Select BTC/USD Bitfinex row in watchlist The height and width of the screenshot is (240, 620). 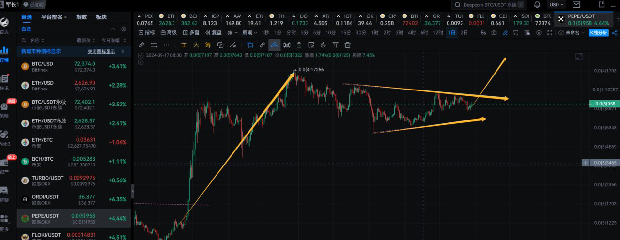pos(74,67)
